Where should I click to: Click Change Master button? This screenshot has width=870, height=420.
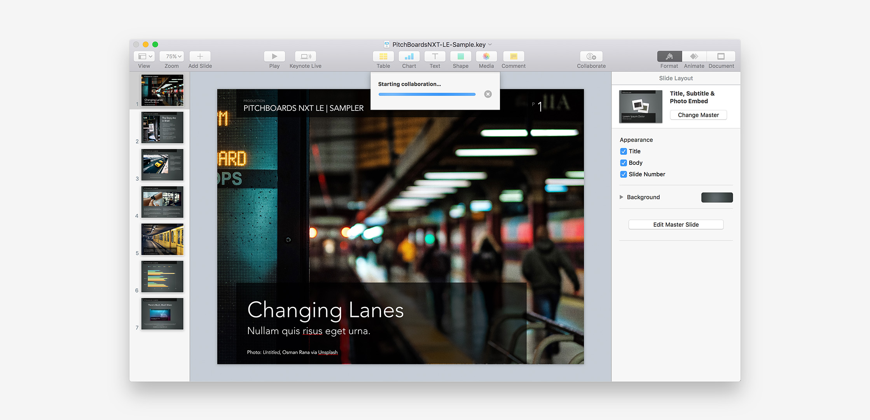point(698,114)
